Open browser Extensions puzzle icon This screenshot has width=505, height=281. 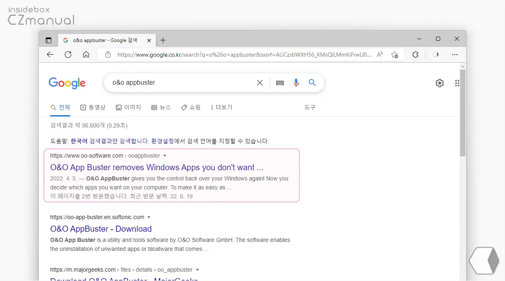click(x=415, y=55)
